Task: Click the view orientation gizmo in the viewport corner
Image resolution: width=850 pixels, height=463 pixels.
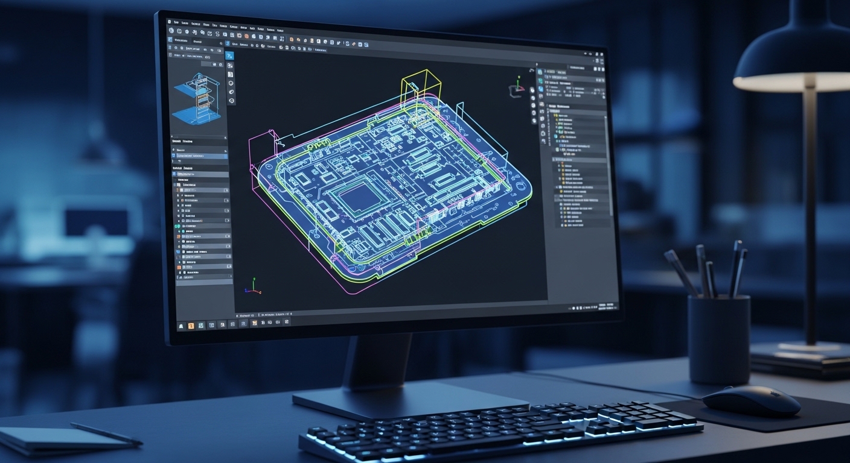Action: (x=517, y=87)
